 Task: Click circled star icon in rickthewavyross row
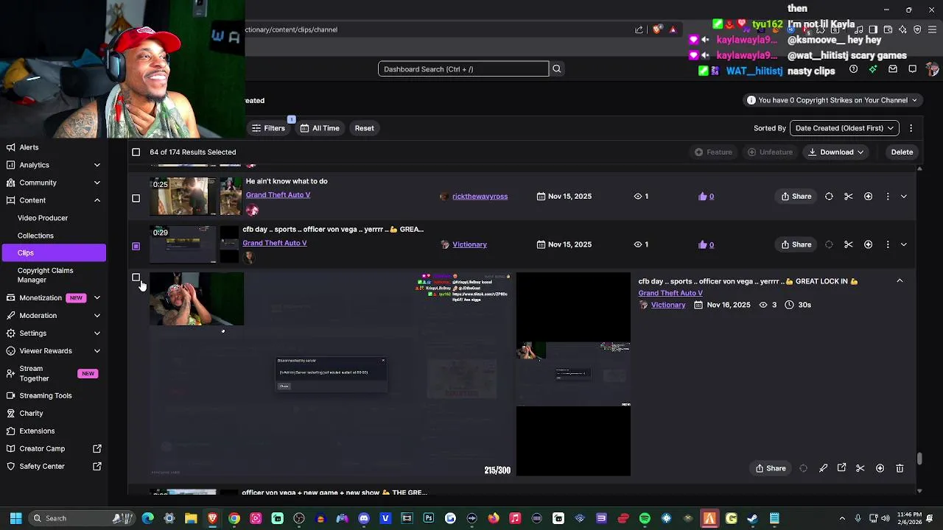pyautogui.click(x=868, y=197)
